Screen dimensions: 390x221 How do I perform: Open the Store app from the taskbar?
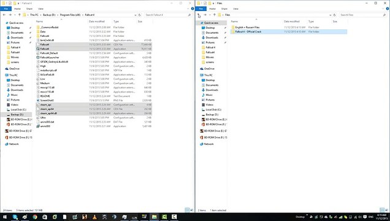[x=45, y=217]
